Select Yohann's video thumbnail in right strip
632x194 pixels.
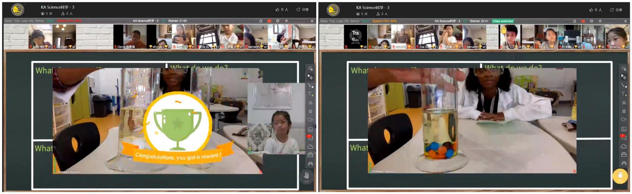[546, 37]
